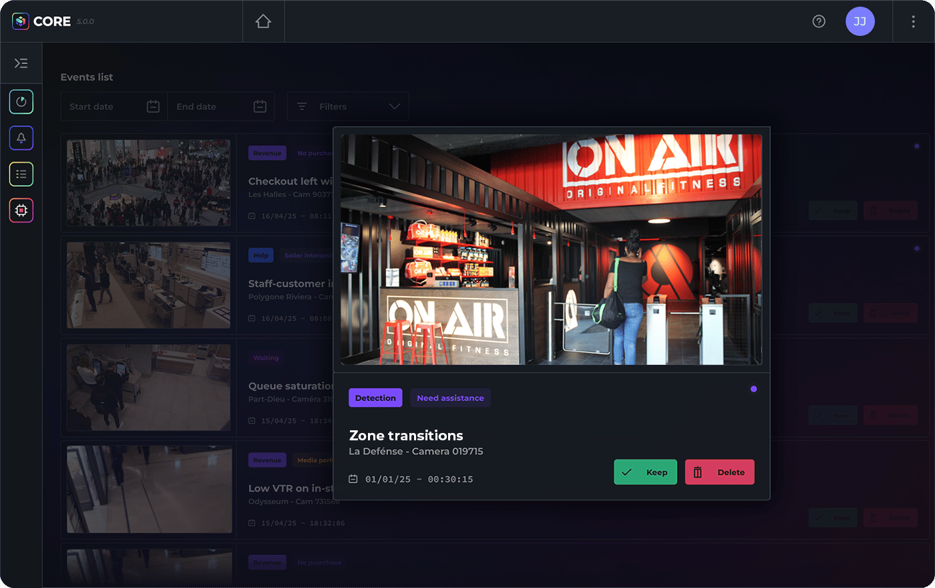Screen dimensions: 935x588
Task: Go to the Home page icon
Action: click(263, 21)
